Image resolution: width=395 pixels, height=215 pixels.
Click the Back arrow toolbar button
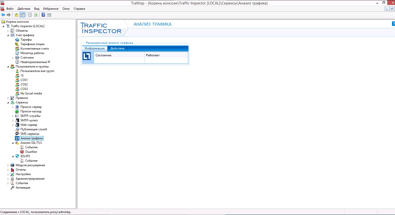point(3,15)
